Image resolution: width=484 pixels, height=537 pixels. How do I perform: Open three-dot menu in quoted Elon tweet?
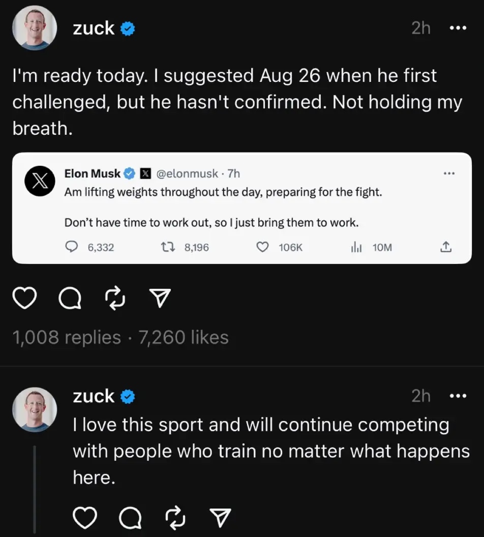tap(449, 174)
